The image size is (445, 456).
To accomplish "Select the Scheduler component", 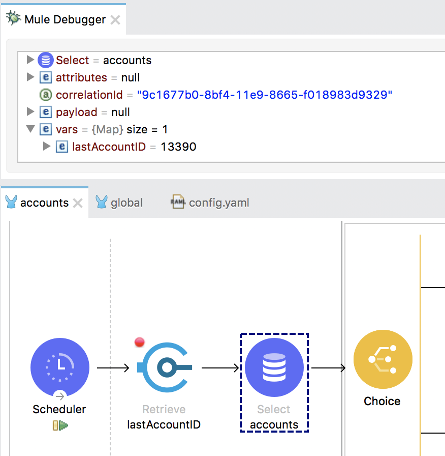I will tap(60, 367).
